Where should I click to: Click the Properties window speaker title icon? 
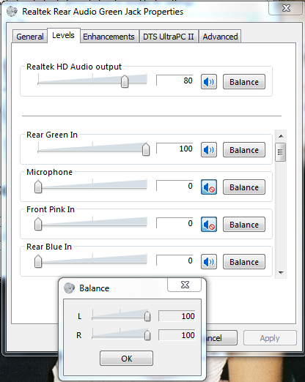tap(12, 12)
